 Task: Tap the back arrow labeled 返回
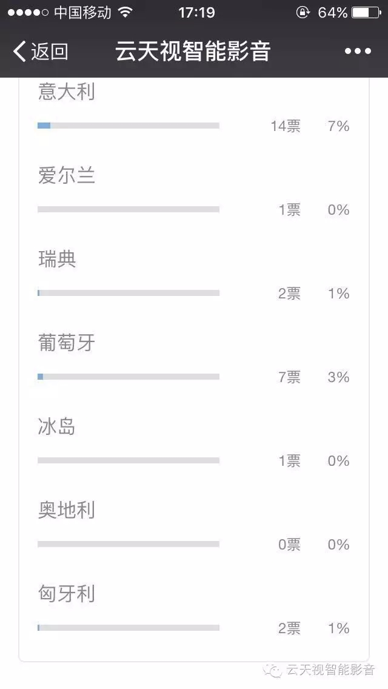41,52
